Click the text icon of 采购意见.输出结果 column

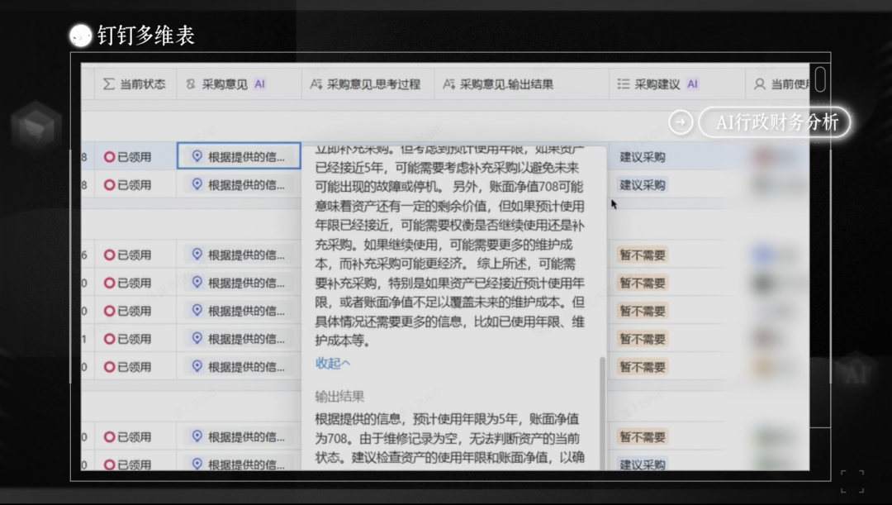[448, 84]
